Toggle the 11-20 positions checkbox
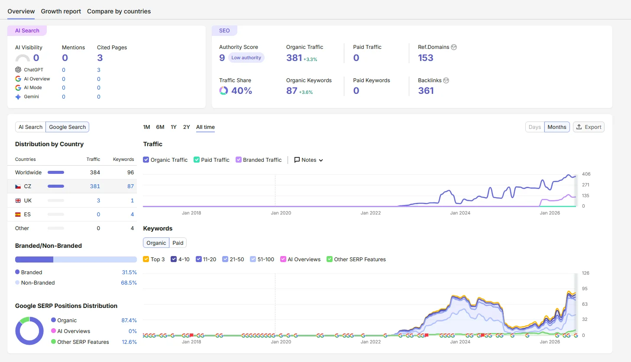The image size is (631, 362). 199,259
